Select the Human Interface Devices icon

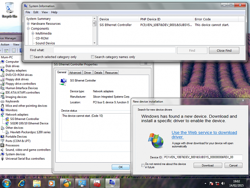(x=2, y=88)
